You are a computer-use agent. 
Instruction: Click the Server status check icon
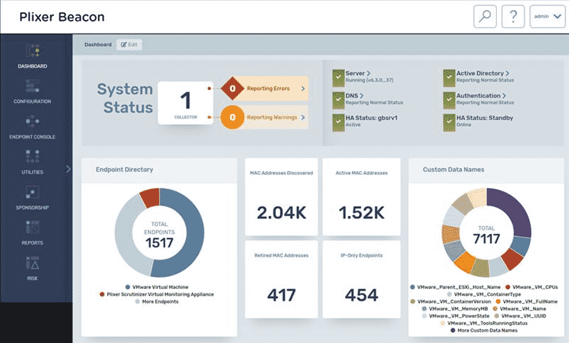(338, 77)
